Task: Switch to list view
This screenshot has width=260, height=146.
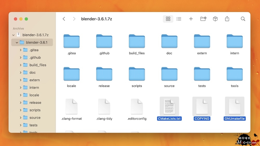Action: tap(179, 19)
